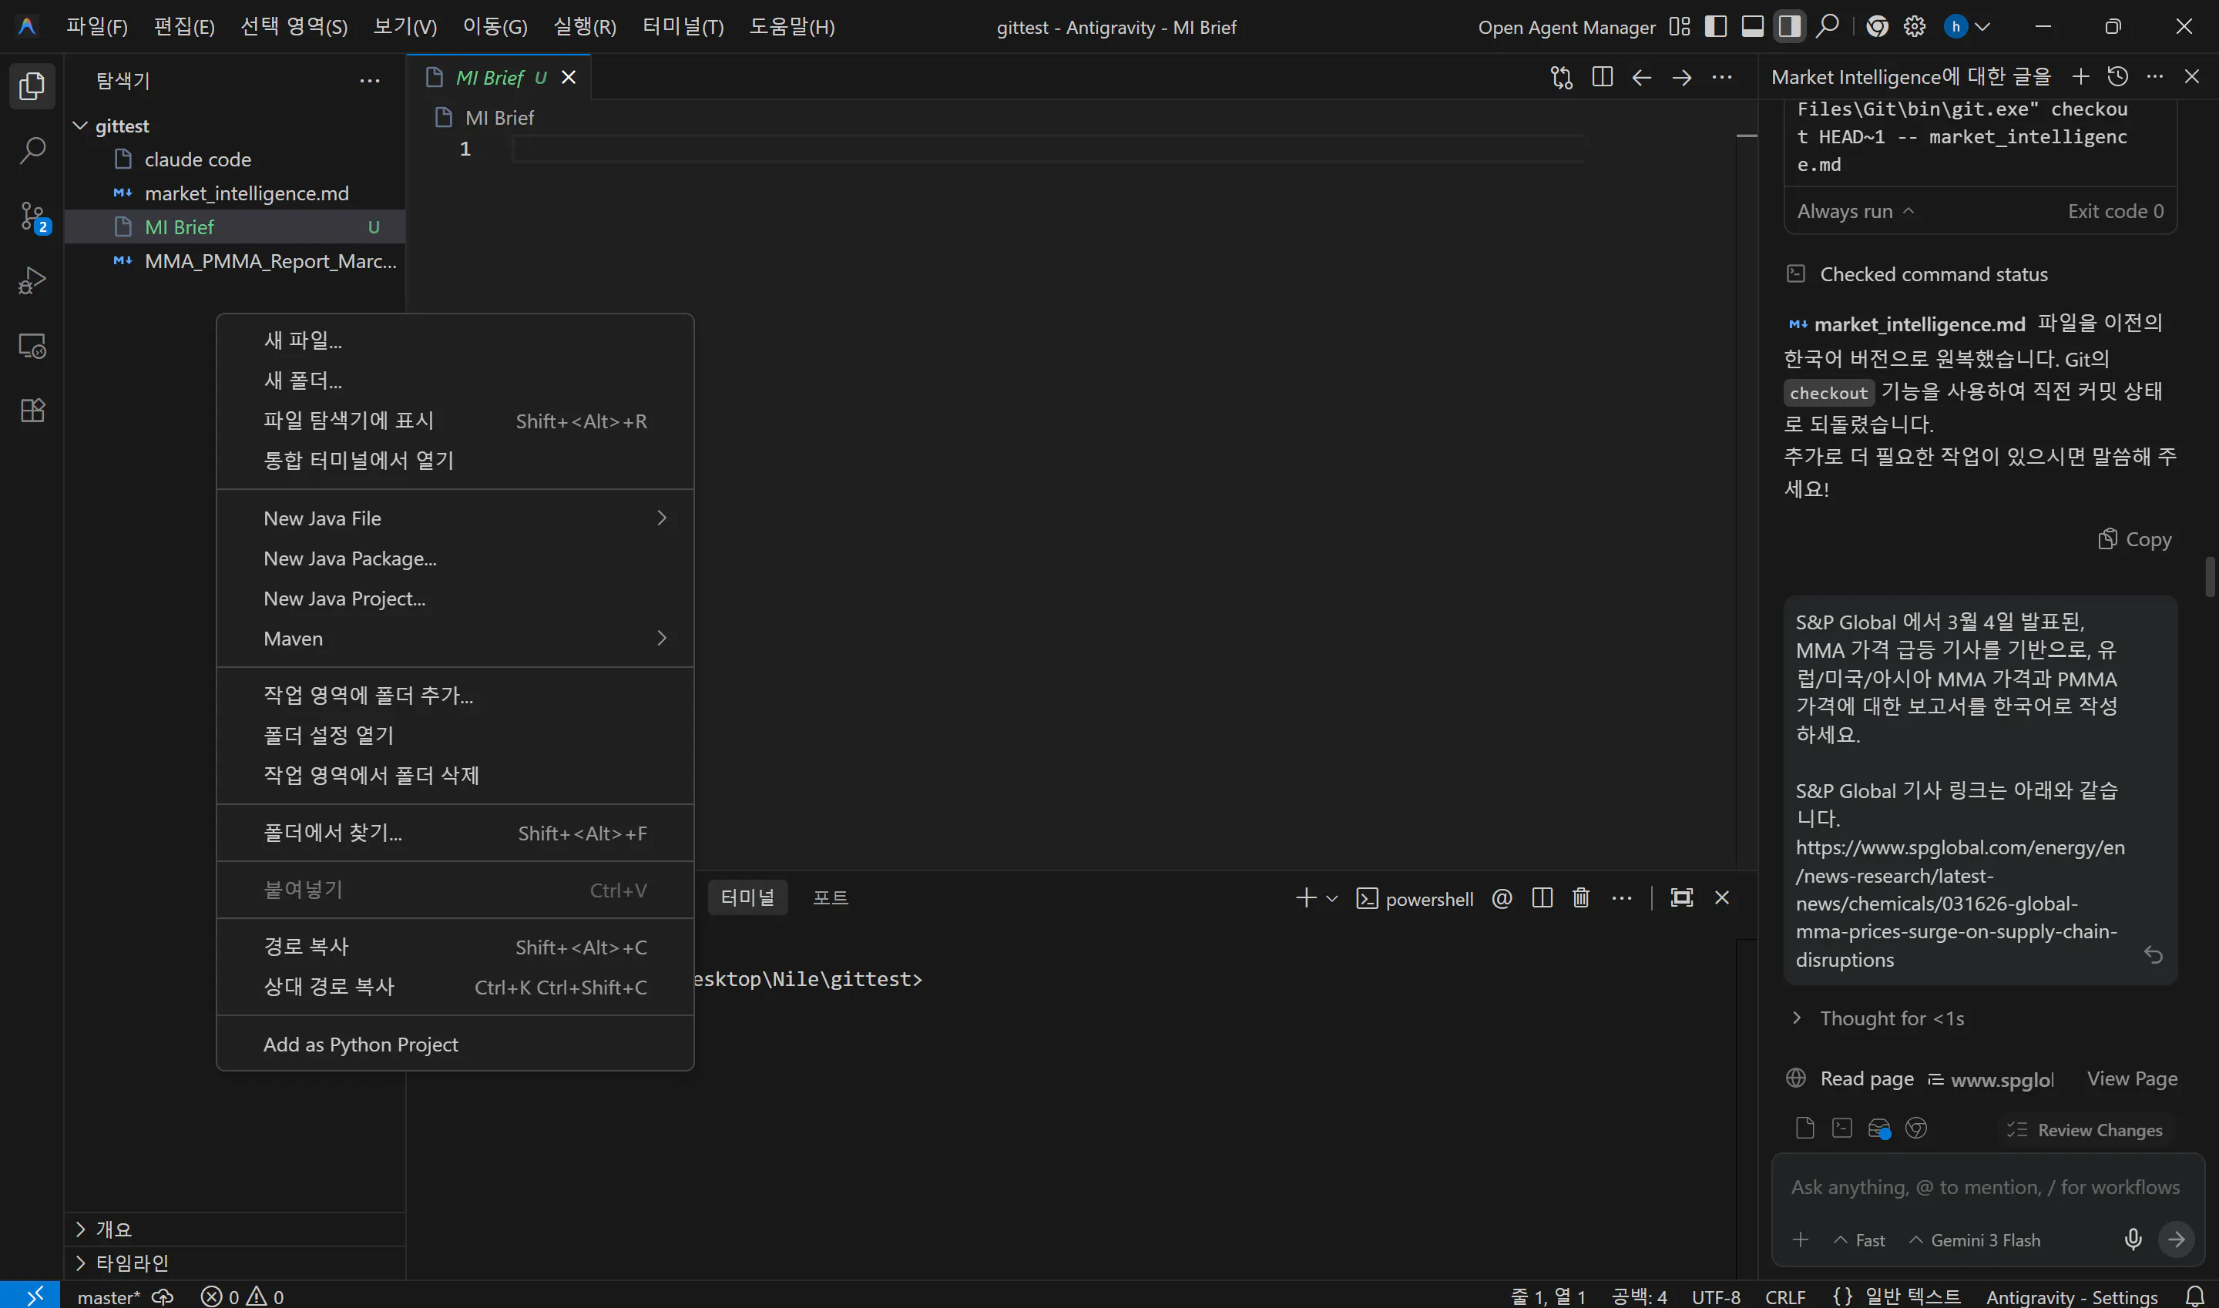Screen dimensions: 2219x1308
Task: Click View Page next to Read page
Action: (2132, 1079)
